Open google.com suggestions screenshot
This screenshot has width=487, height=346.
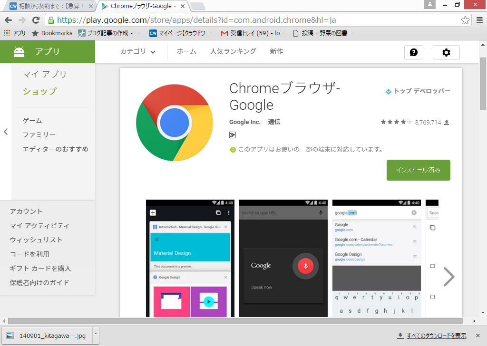[x=377, y=258]
